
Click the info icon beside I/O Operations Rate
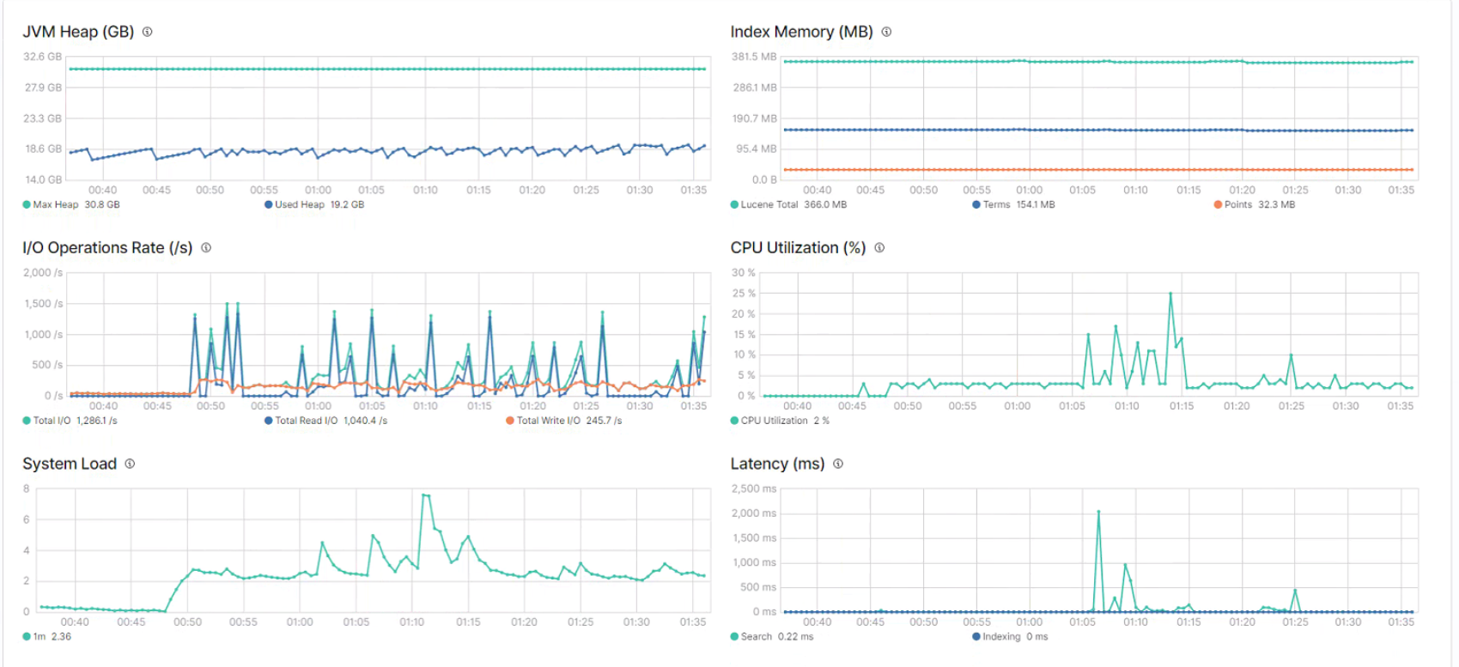click(x=206, y=247)
